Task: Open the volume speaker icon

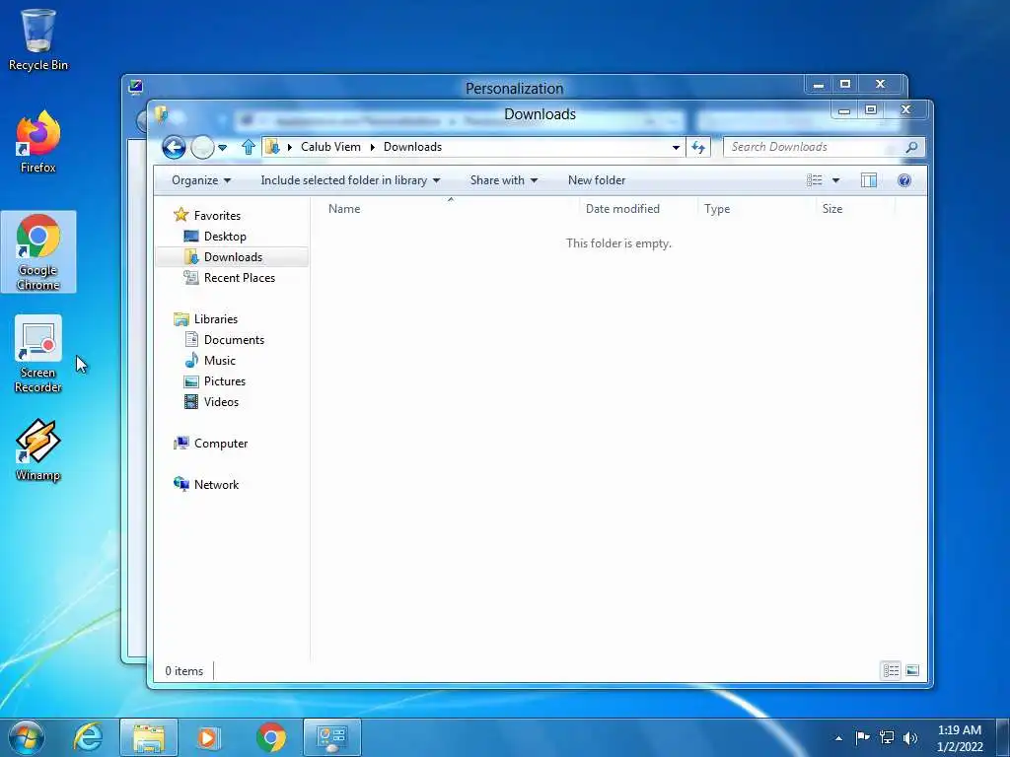Action: [910, 737]
